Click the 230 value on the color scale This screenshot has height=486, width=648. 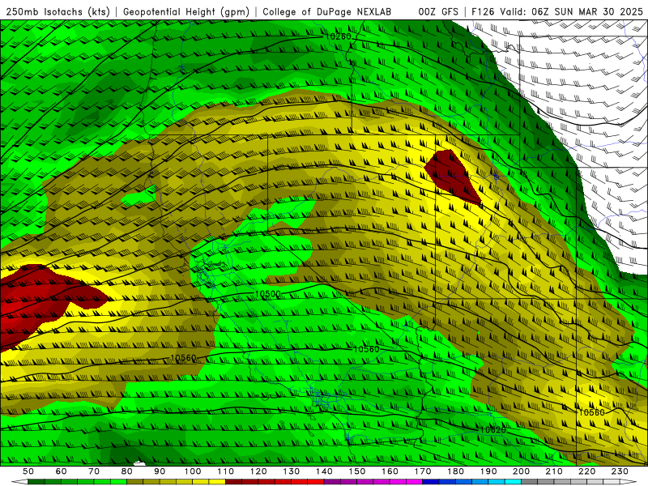[620, 471]
